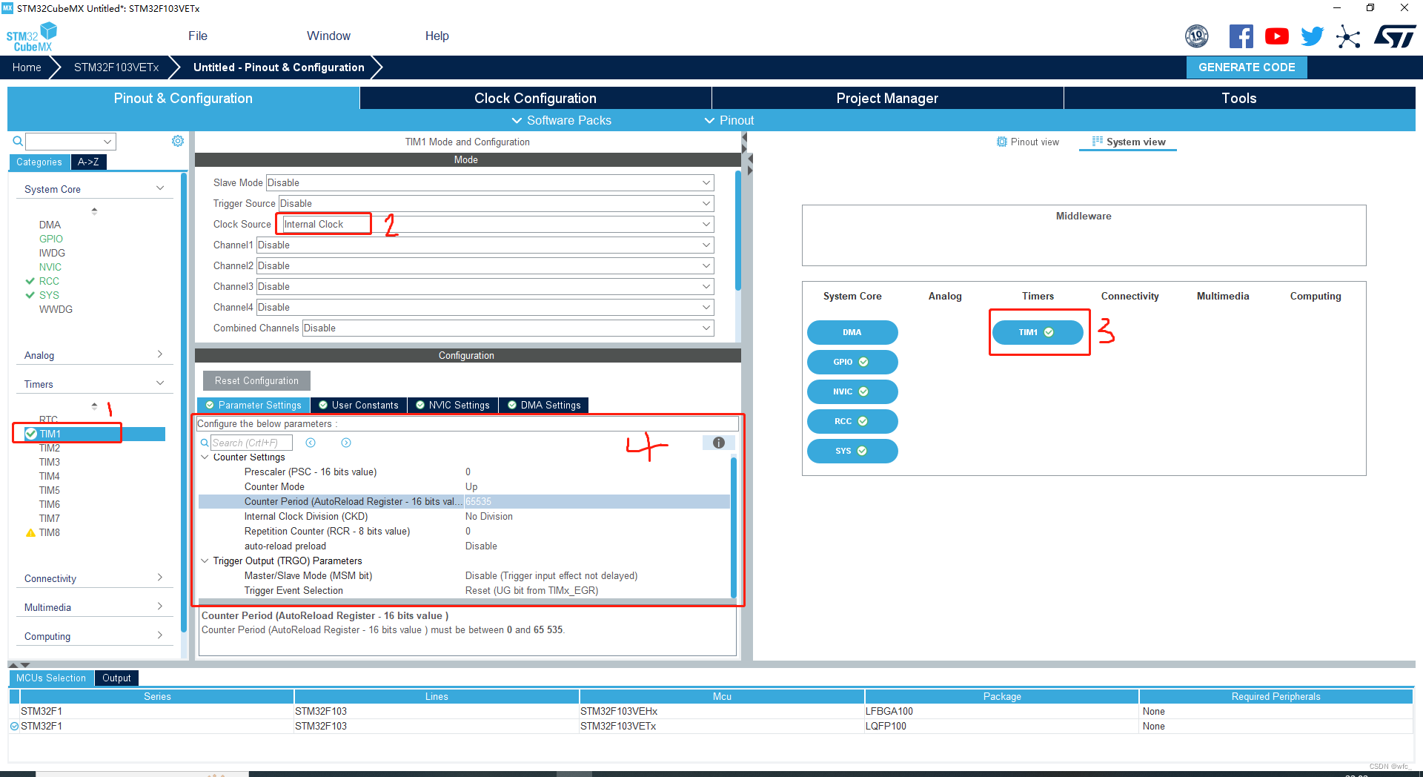Open the Channel3 dropdown
This screenshot has height=777, width=1423.
485,286
